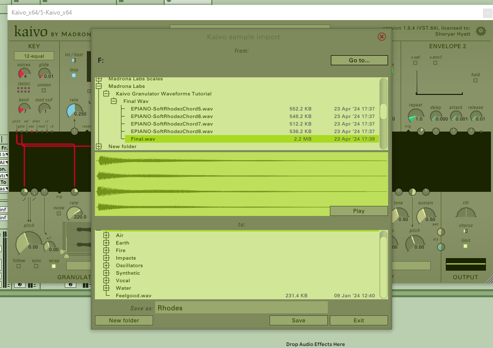Toggle the output chorus switch
The image size is (493, 348).
tap(466, 231)
